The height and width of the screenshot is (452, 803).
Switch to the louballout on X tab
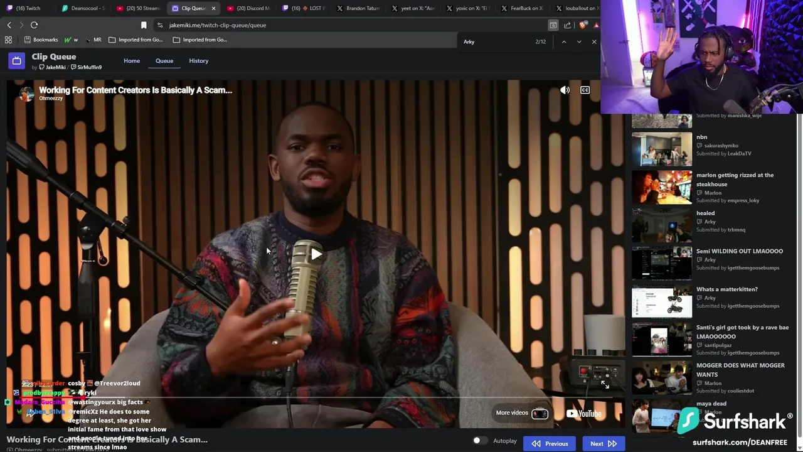578,8
